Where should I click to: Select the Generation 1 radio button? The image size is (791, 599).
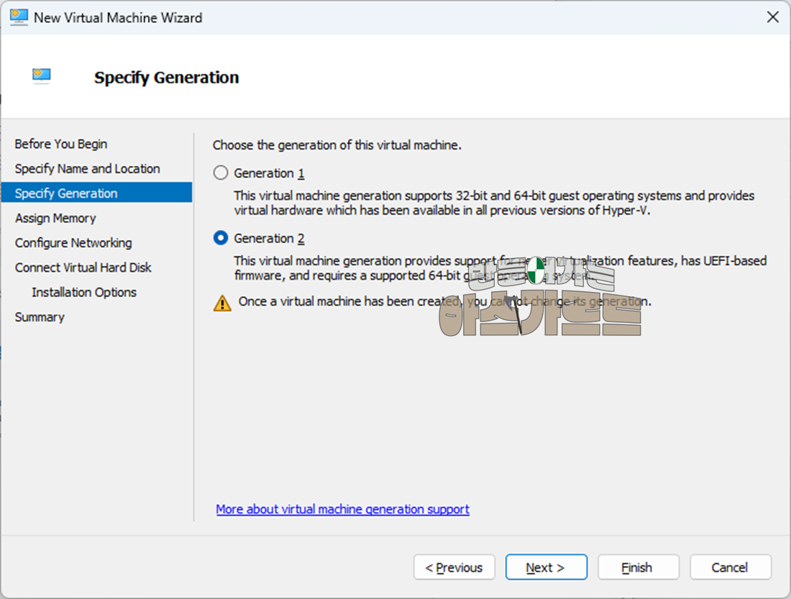click(x=221, y=173)
